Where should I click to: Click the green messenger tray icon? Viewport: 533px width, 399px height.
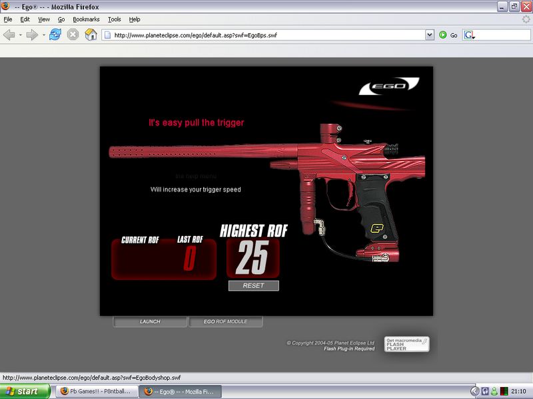[494, 391]
